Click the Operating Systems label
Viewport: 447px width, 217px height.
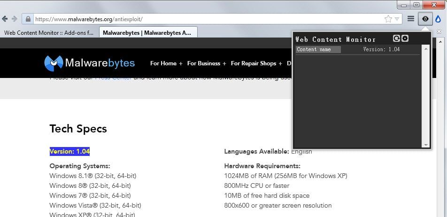pyautogui.click(x=80, y=166)
